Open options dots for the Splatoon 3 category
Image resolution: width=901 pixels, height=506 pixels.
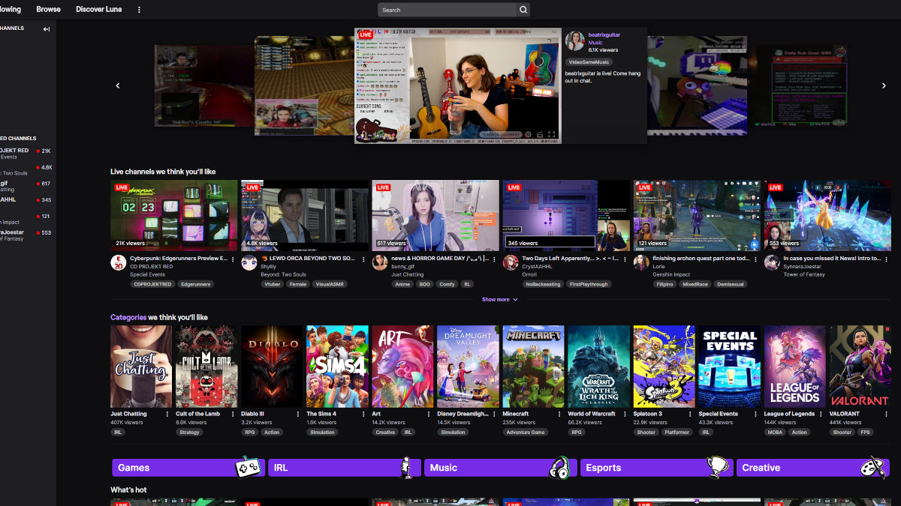click(x=690, y=415)
